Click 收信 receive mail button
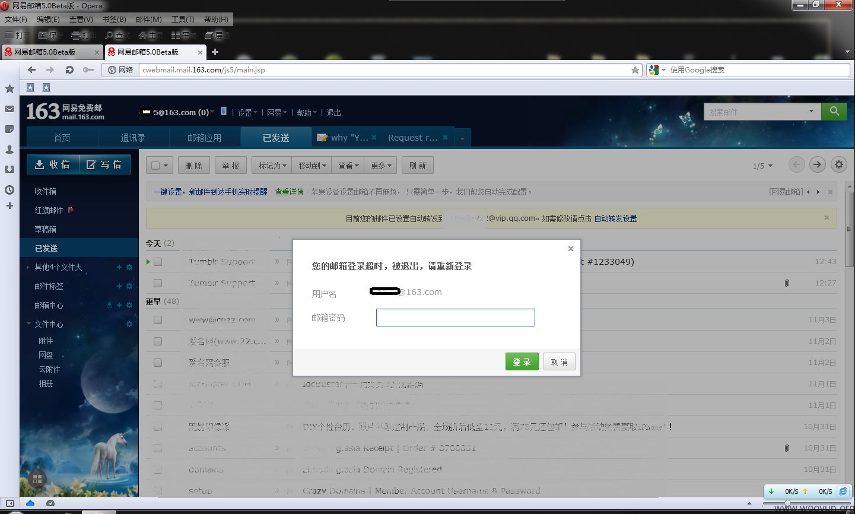 tap(53, 164)
